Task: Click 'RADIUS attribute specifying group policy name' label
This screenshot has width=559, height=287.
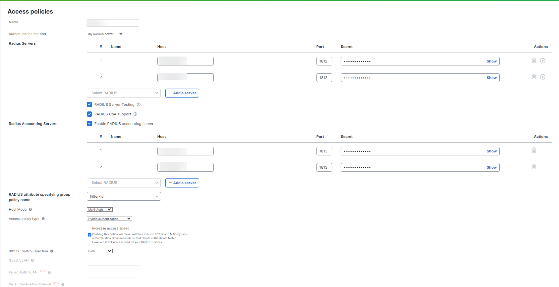Action: point(39,197)
